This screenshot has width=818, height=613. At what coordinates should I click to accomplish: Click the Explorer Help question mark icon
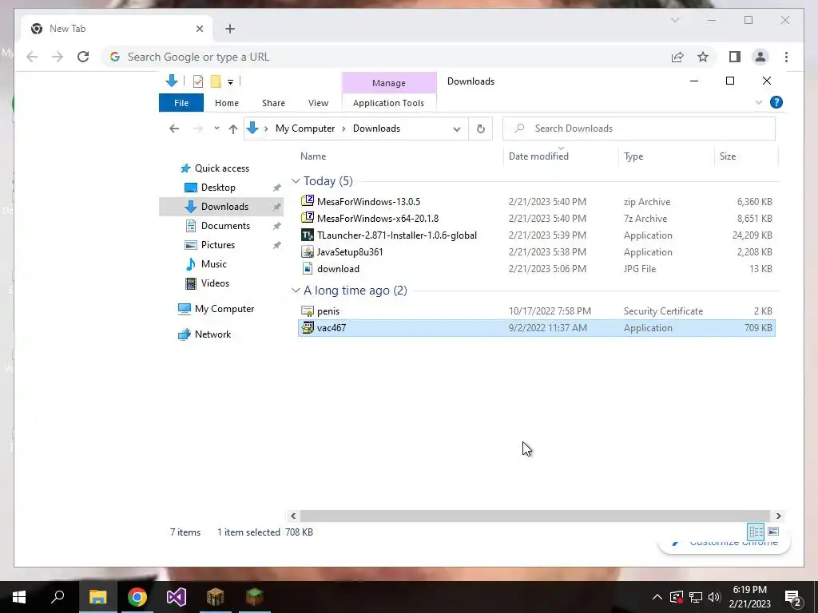pos(776,102)
